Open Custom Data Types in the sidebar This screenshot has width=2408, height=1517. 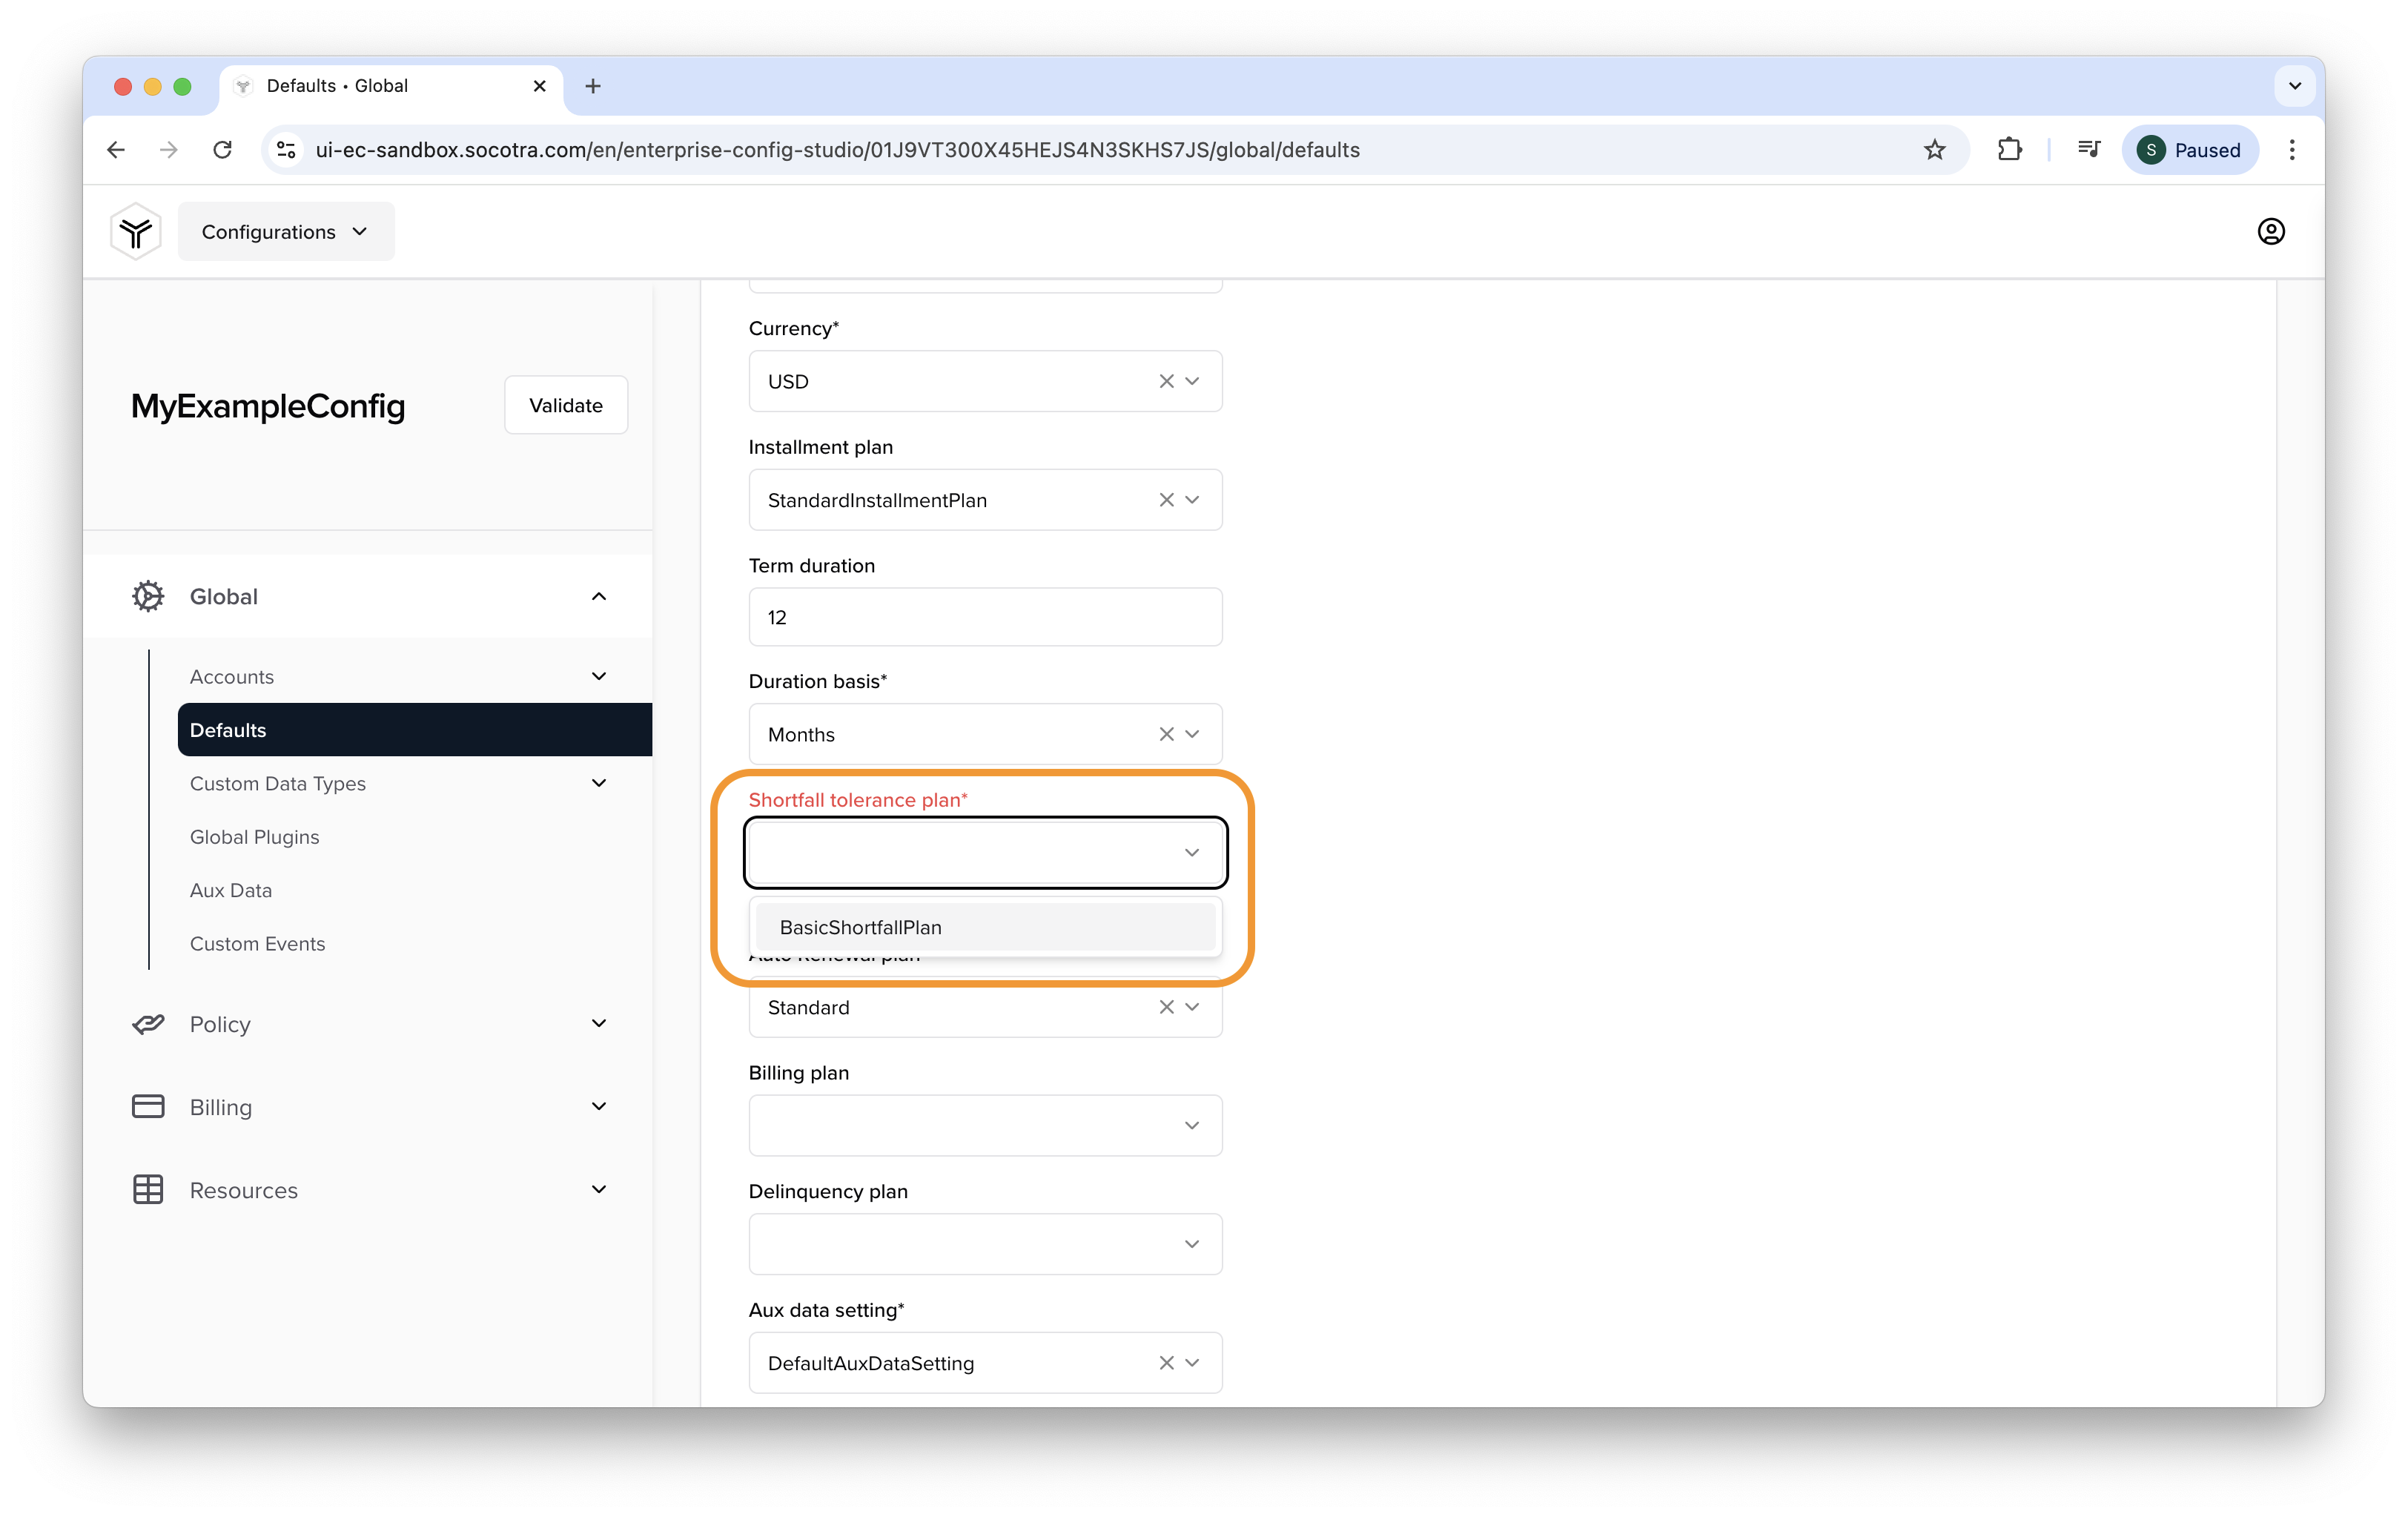point(278,784)
